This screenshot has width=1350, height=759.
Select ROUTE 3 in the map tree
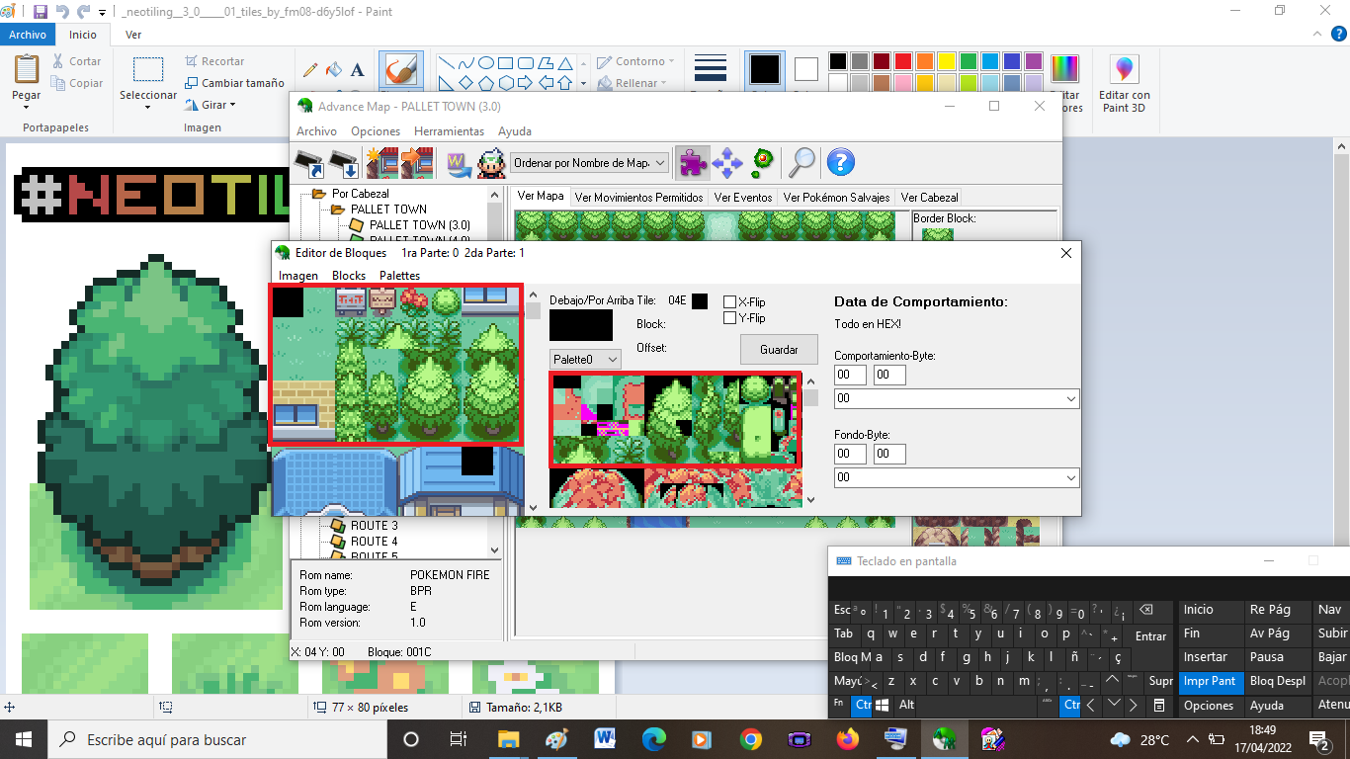point(374,526)
